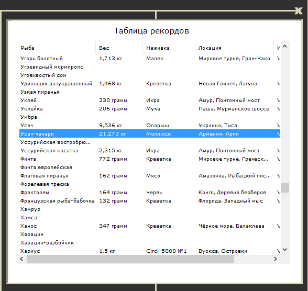Select the Угорь болотный row

click(150, 59)
